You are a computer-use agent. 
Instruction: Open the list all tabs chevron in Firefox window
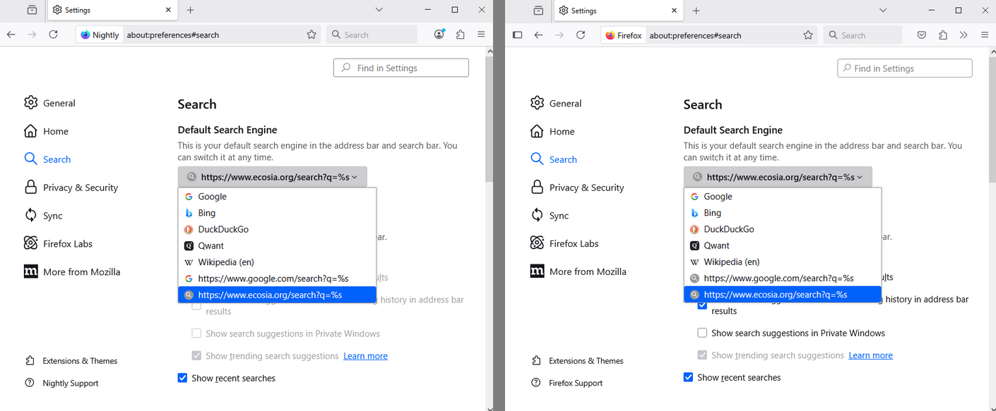883,10
